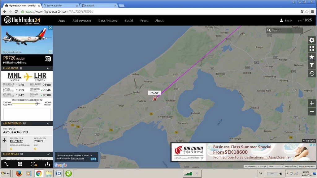Screen dimensions: 317x178
Task: Open Firefox from taskbar
Action: [19, 173]
